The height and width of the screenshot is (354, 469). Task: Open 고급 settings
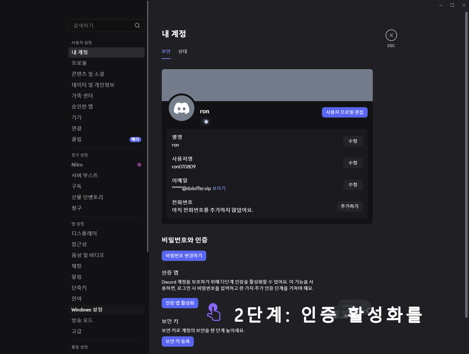click(x=106, y=331)
